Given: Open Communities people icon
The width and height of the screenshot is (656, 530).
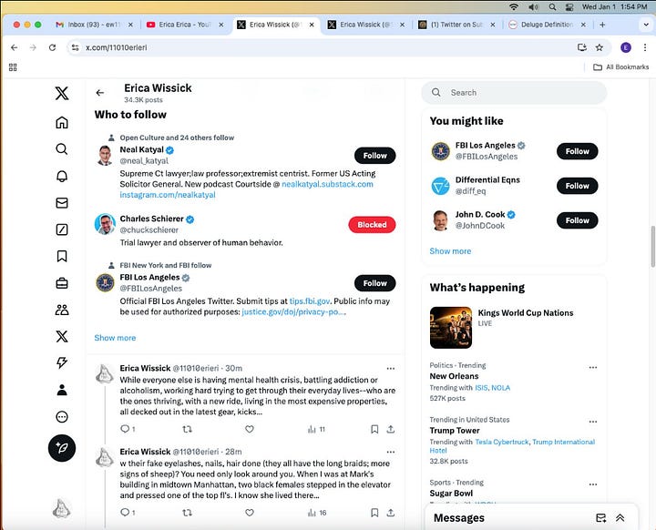Looking at the screenshot, I should pyautogui.click(x=62, y=310).
